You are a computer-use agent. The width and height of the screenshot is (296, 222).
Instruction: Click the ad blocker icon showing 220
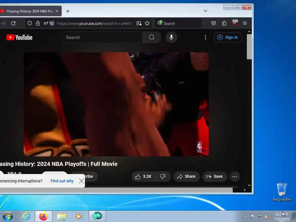coord(235,23)
